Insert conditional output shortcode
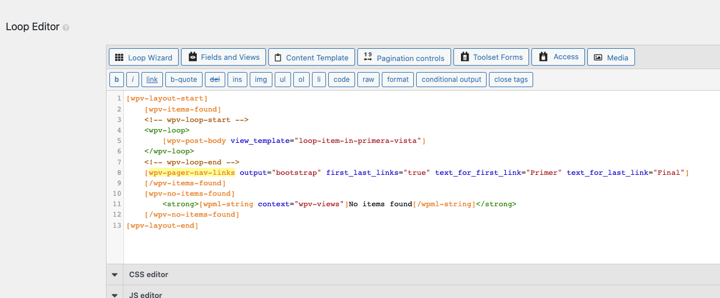The height and width of the screenshot is (298, 720). click(452, 80)
